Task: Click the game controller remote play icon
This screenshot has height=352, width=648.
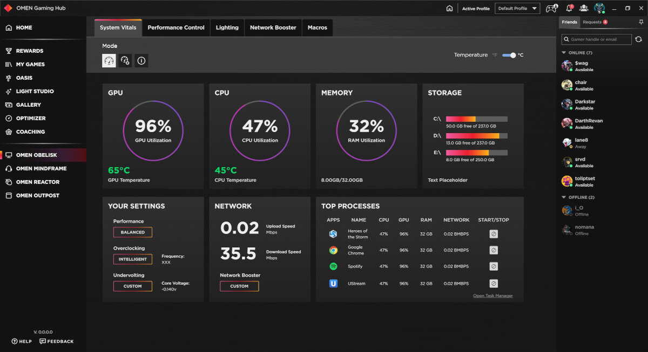Action: point(551,8)
